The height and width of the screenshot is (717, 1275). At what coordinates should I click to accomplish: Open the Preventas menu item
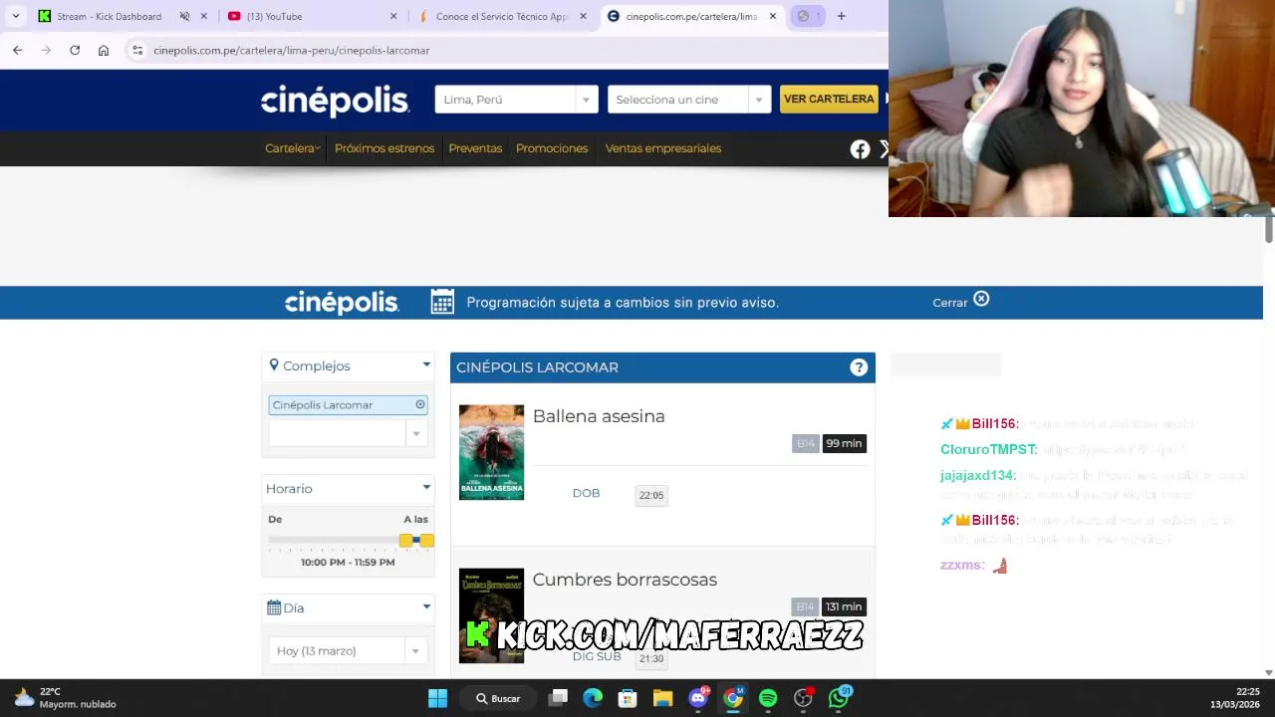(475, 148)
